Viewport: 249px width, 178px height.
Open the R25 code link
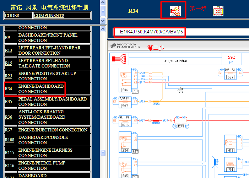coord(9,76)
